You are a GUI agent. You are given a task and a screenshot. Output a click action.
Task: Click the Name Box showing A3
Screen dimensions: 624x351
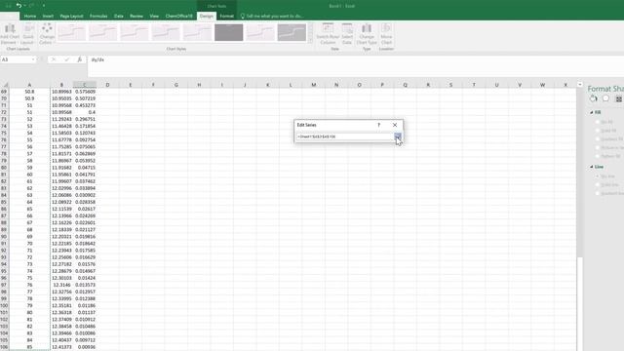(x=16, y=59)
